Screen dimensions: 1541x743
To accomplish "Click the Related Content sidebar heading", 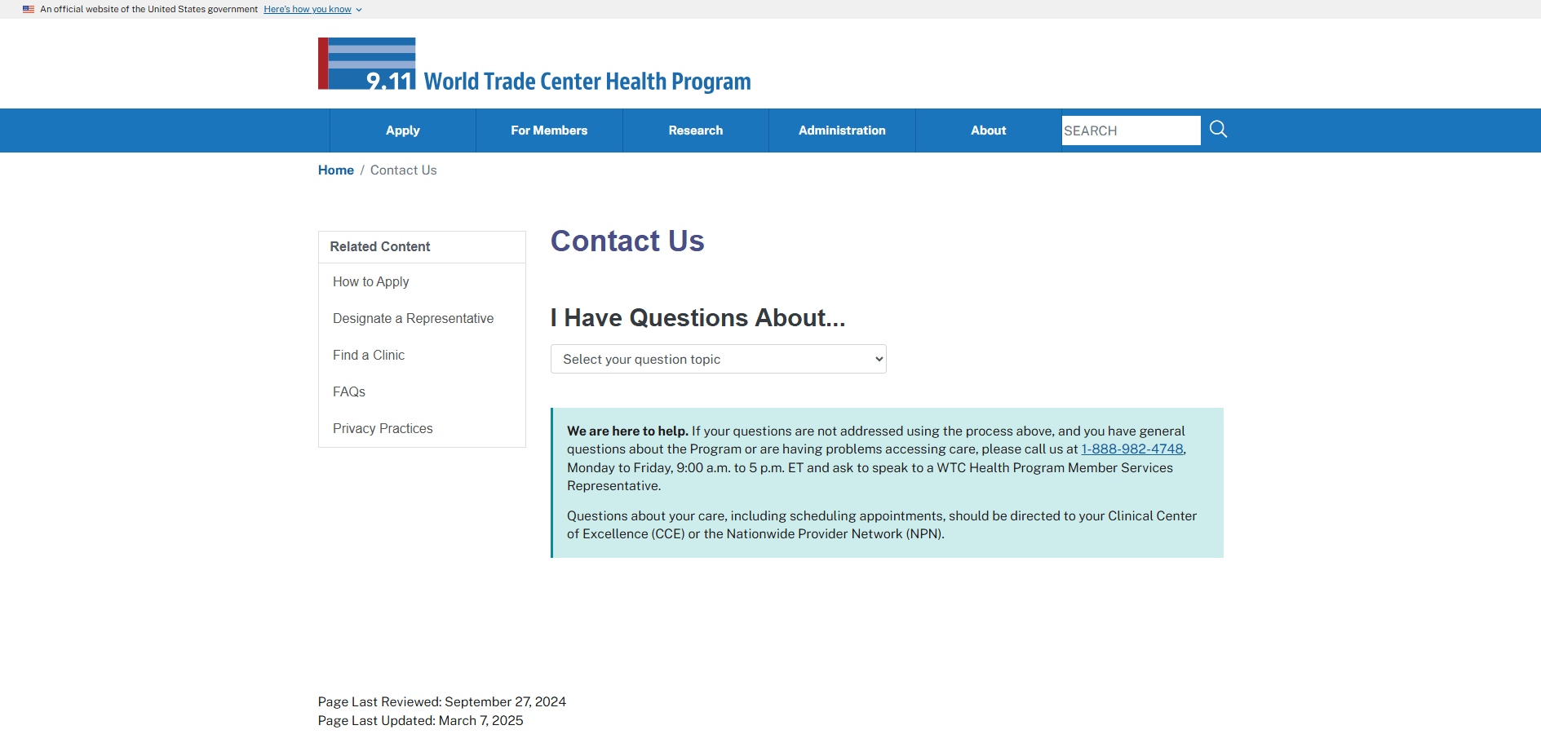I will 379,246.
